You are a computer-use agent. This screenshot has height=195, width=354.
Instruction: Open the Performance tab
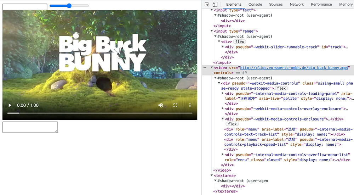[321, 4]
